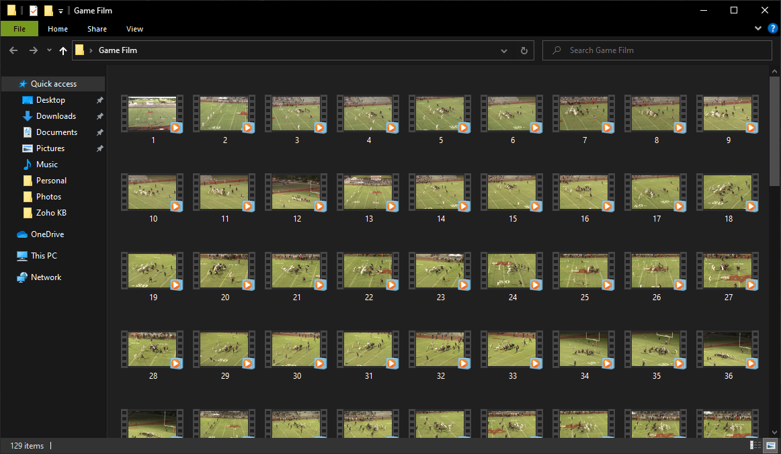
Task: Click the pin icon beside Desktop
Action: point(99,100)
